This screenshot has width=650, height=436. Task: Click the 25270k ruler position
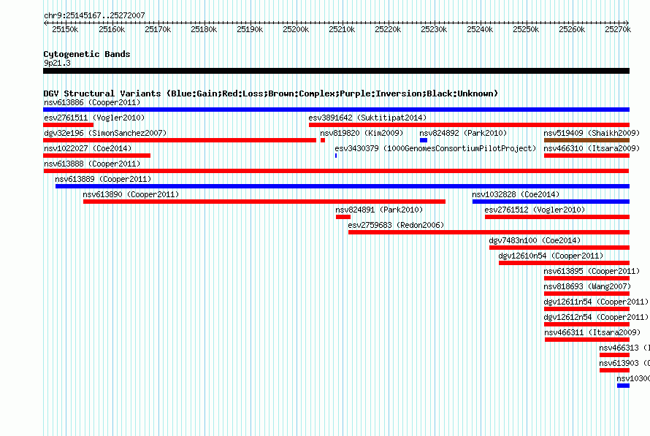pyautogui.click(x=618, y=29)
